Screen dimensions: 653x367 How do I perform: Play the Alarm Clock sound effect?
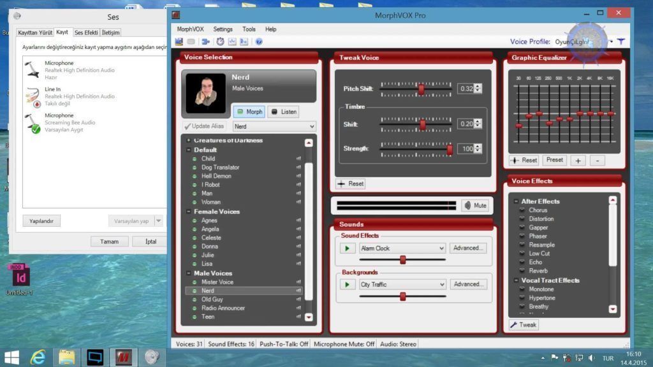[x=347, y=248]
